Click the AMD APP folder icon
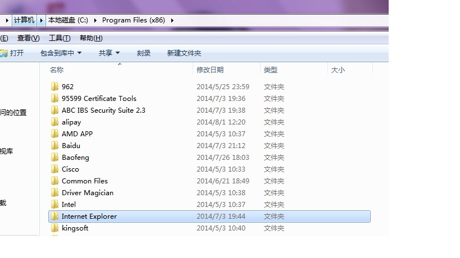The height and width of the screenshot is (258, 460). (54, 134)
